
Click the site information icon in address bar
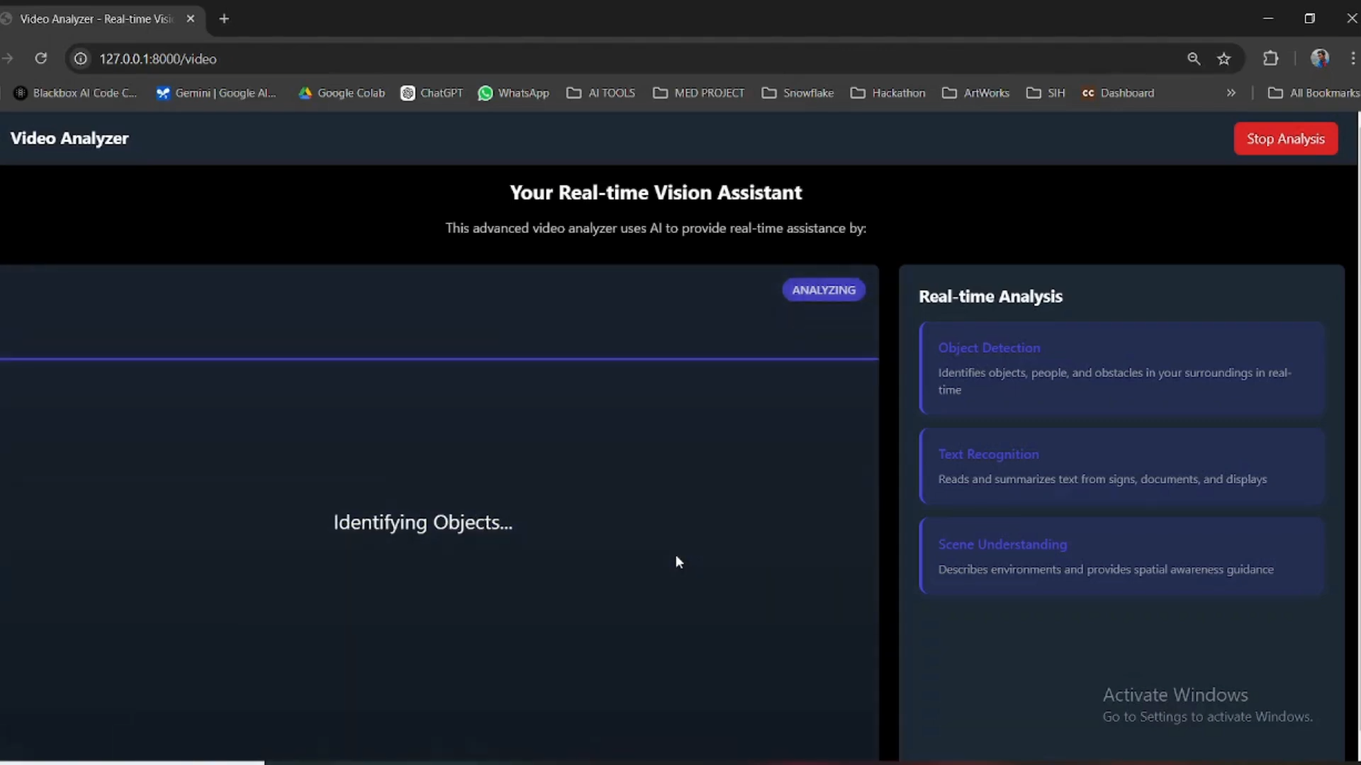coord(81,59)
